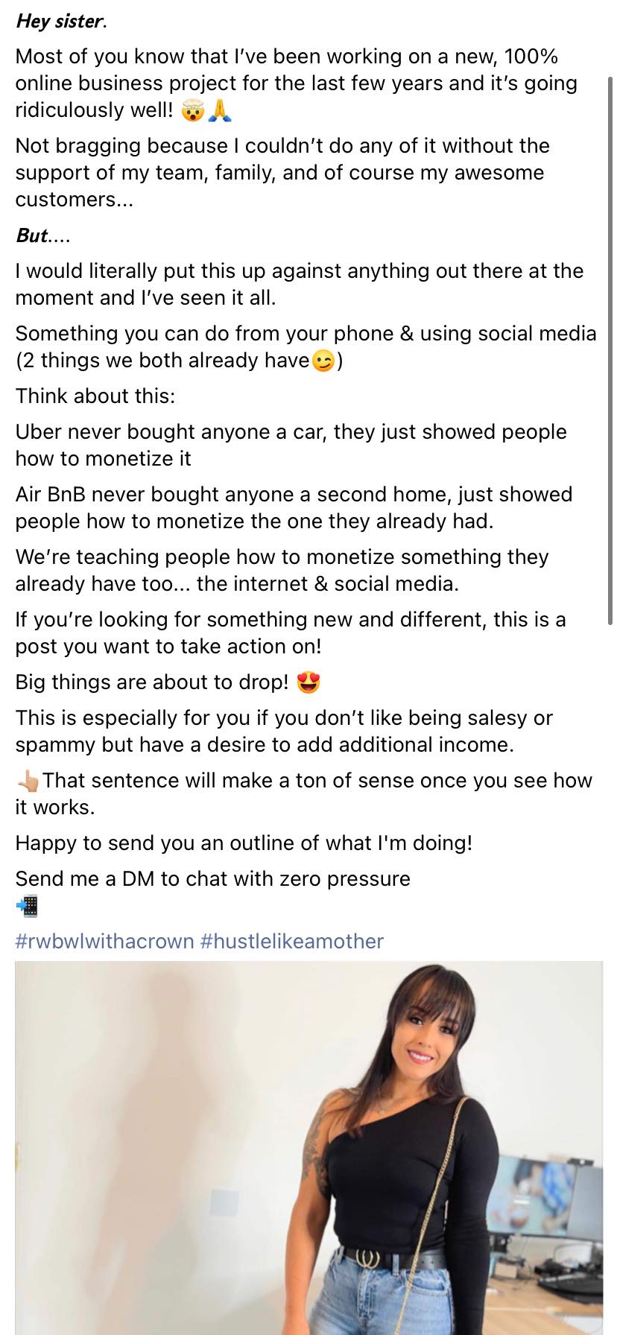Viewport: 617px width, 1335px height.
Task: Click the heart-eyes emoji
Action: [308, 682]
